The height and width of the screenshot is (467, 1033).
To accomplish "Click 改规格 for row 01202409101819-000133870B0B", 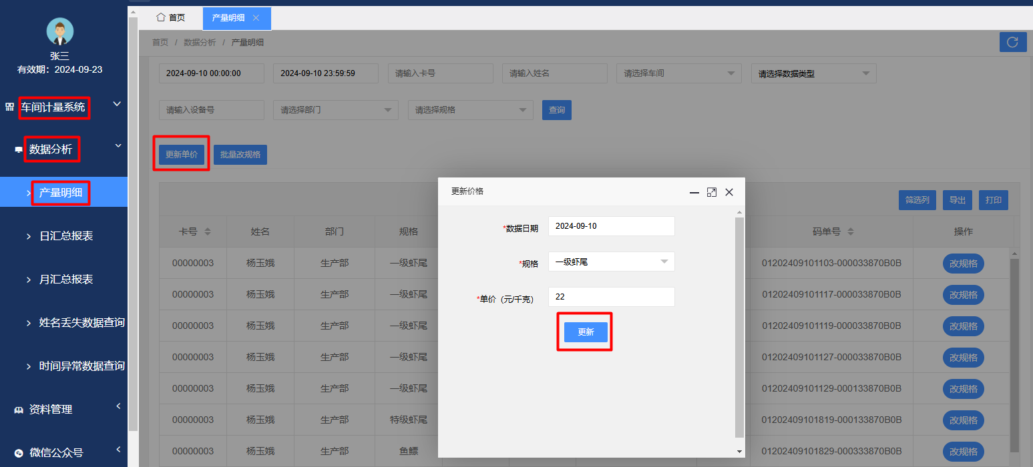I will pos(963,420).
